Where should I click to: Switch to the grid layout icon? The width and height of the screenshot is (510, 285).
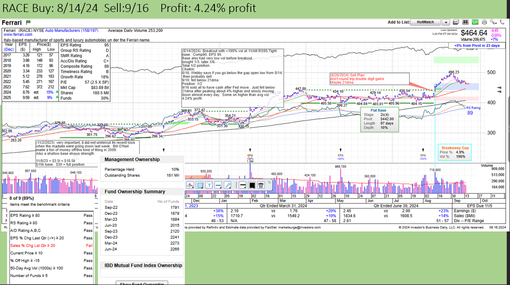pyautogui.click(x=465, y=22)
